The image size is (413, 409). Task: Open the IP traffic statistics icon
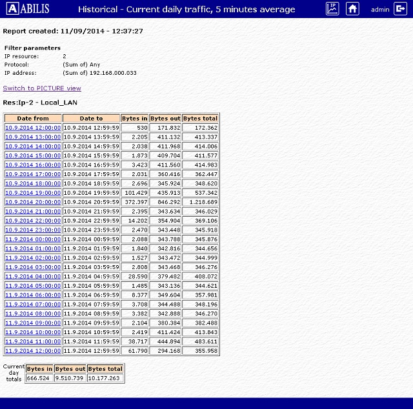pos(332,9)
